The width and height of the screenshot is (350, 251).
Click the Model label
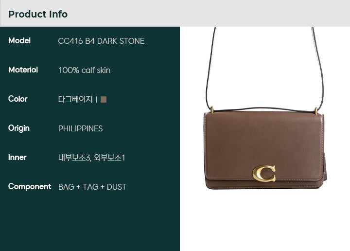tap(19, 41)
